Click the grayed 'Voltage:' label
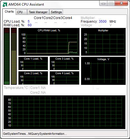Screen dimensions: 130x139 [x=87, y=25]
